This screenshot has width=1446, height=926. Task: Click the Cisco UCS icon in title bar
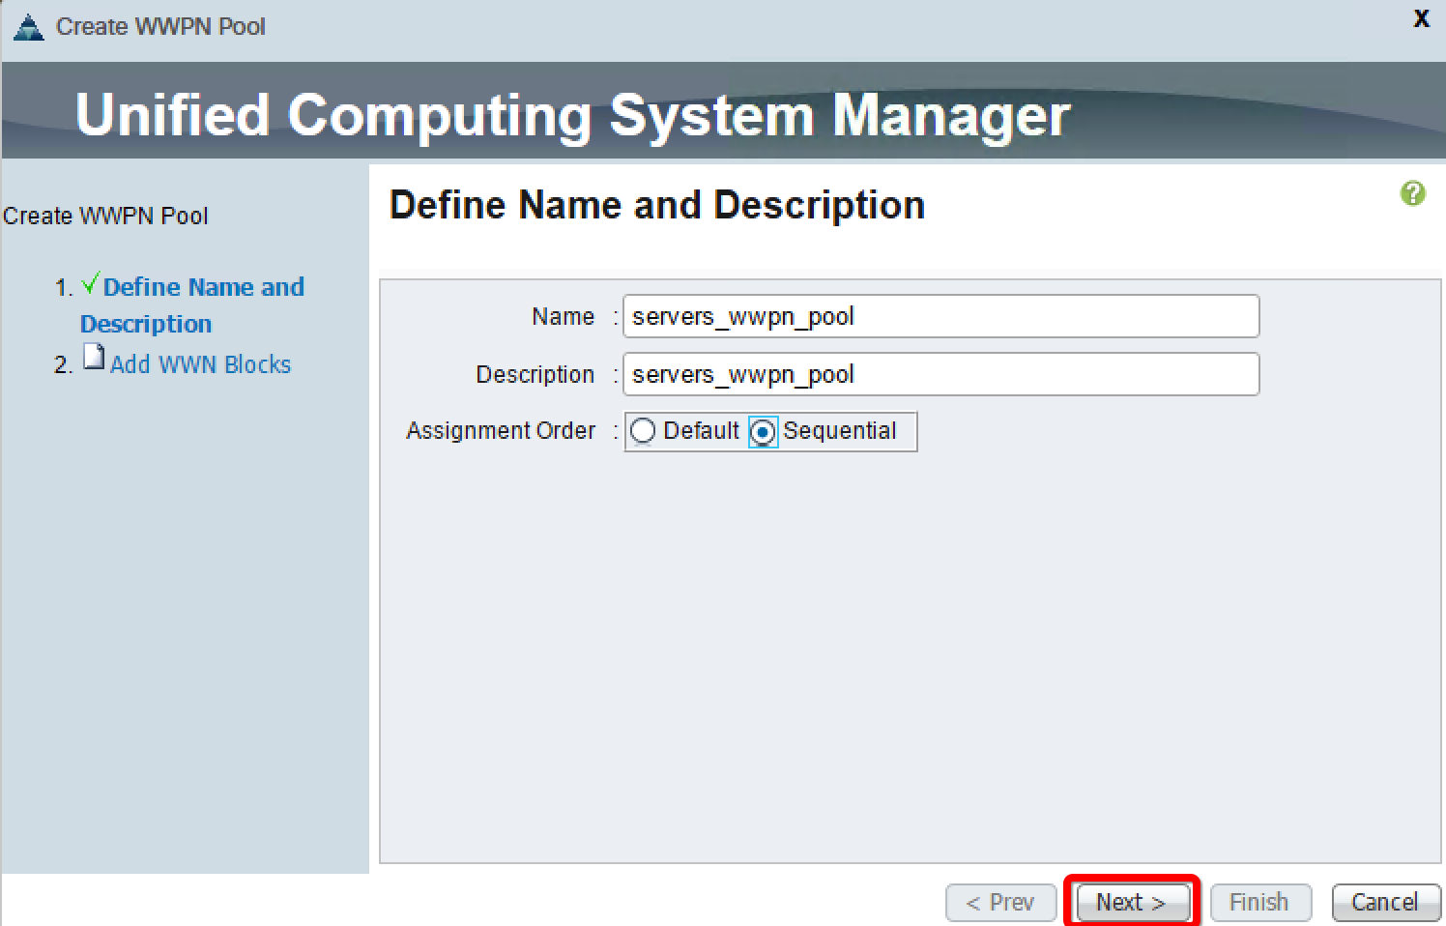[x=29, y=27]
